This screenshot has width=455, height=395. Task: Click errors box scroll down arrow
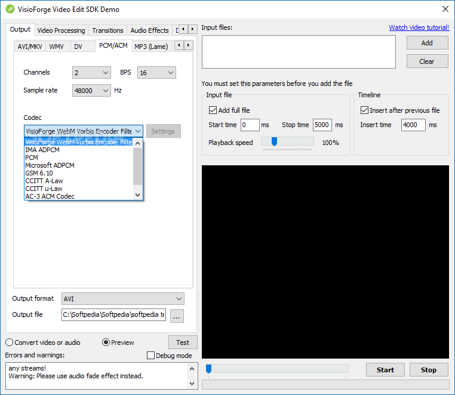(x=192, y=383)
